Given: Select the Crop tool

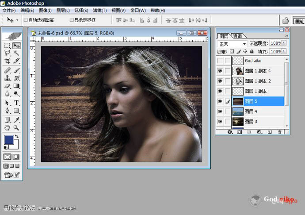Looking at the screenshot, I should click(x=8, y=60).
